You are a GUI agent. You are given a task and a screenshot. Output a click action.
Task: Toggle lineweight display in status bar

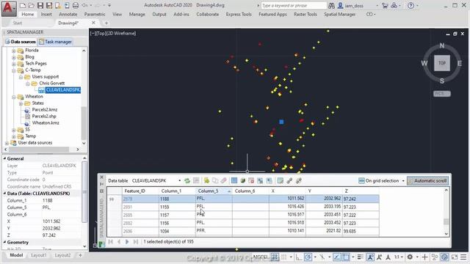pyautogui.click(x=361, y=257)
